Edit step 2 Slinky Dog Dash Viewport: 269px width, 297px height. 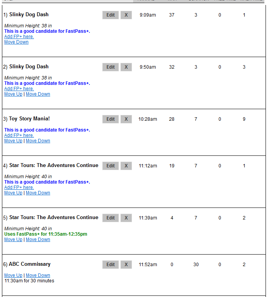click(110, 67)
